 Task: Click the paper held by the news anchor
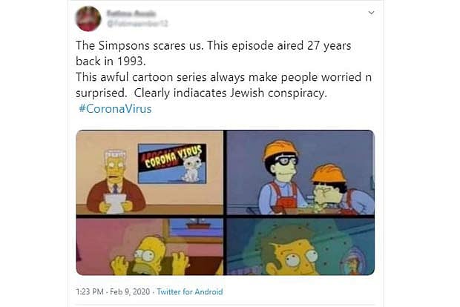point(115,200)
